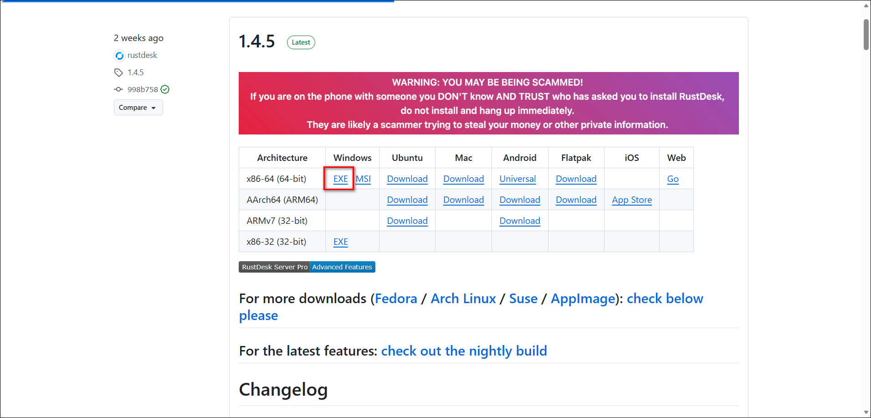Open the Fedora downloads link
Viewport: 871px width, 418px height.
[395, 299]
